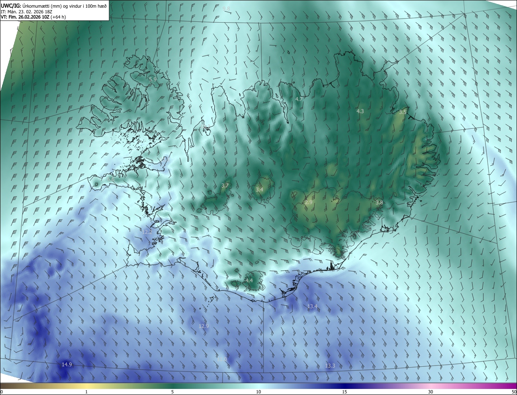The image size is (517, 395).
Task: Click the colorbar tick label 15
Action: 345,392
